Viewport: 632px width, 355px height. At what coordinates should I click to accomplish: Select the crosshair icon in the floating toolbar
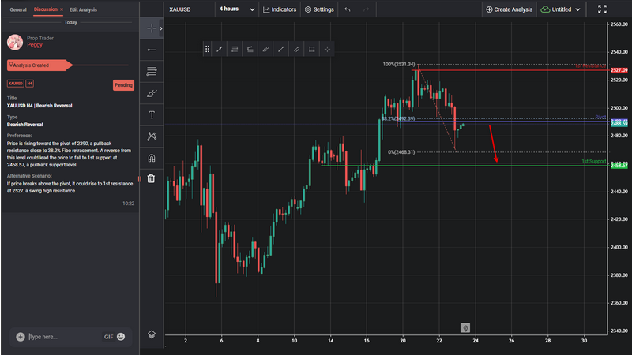click(327, 49)
